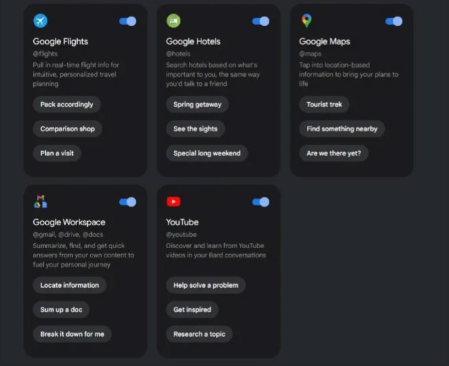Select the "Tourist trek" suggestion
449x366 pixels.
pyautogui.click(x=324, y=104)
